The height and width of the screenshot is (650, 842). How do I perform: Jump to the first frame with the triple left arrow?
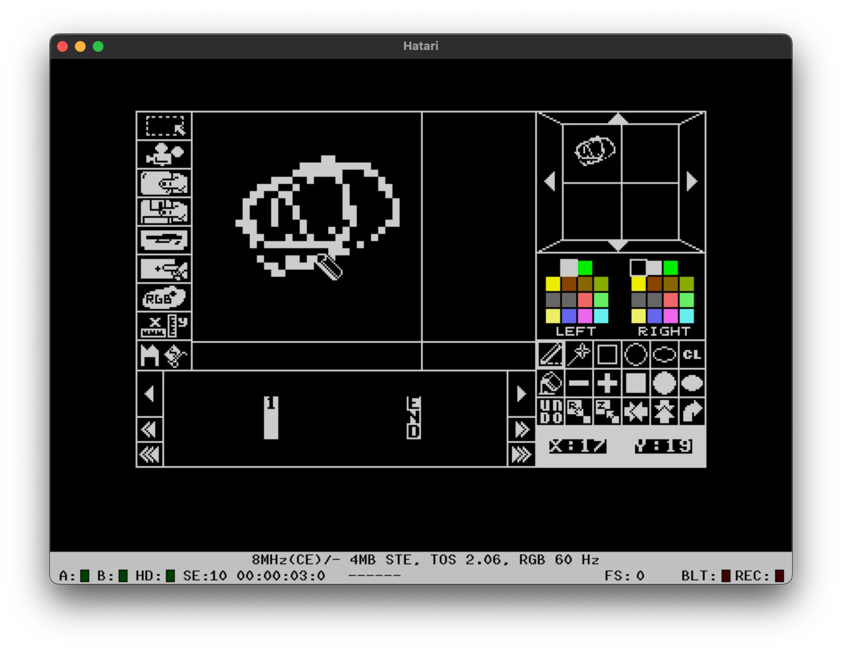[x=150, y=455]
